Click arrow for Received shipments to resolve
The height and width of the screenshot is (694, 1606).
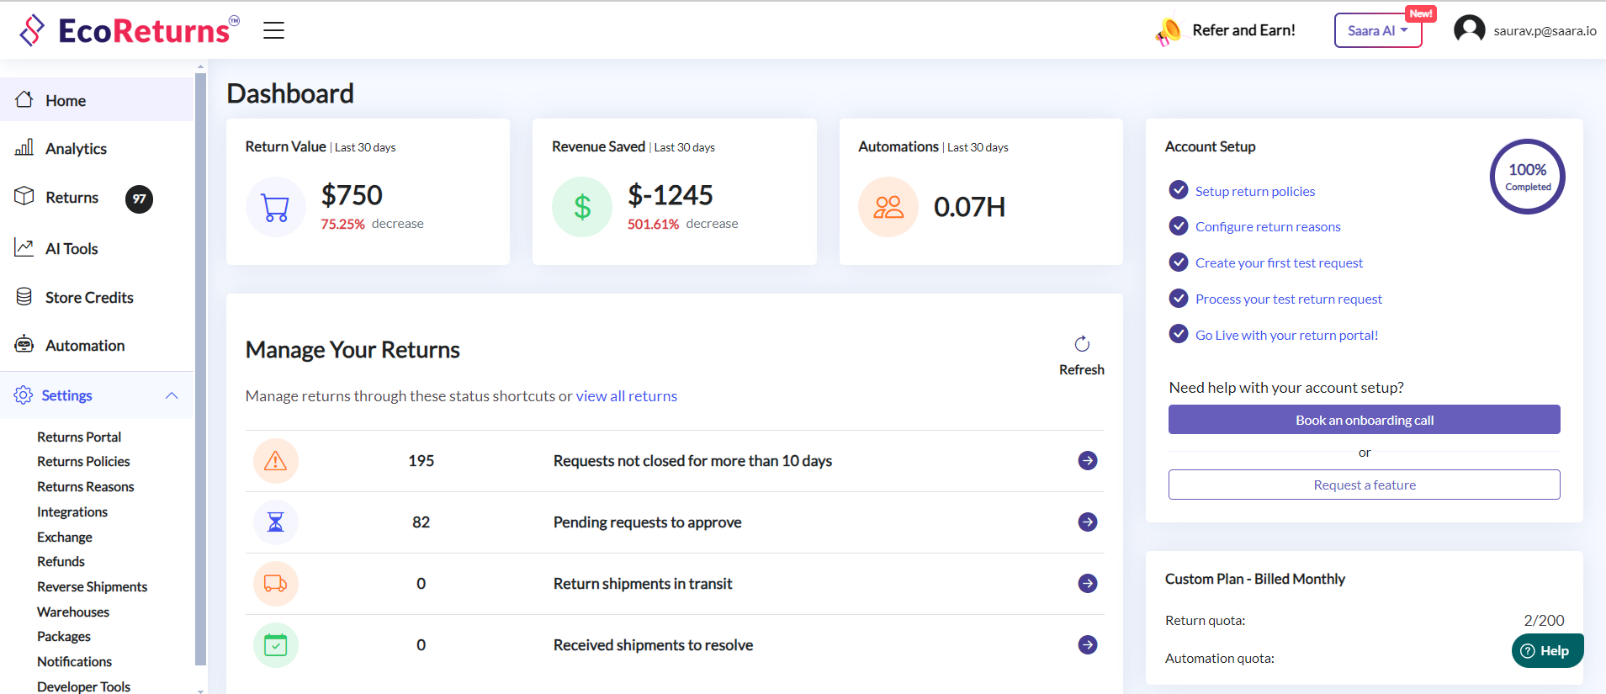click(x=1088, y=645)
